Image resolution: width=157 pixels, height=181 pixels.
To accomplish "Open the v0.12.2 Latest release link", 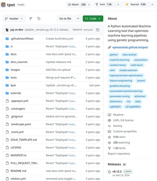I will tap(117, 171).
